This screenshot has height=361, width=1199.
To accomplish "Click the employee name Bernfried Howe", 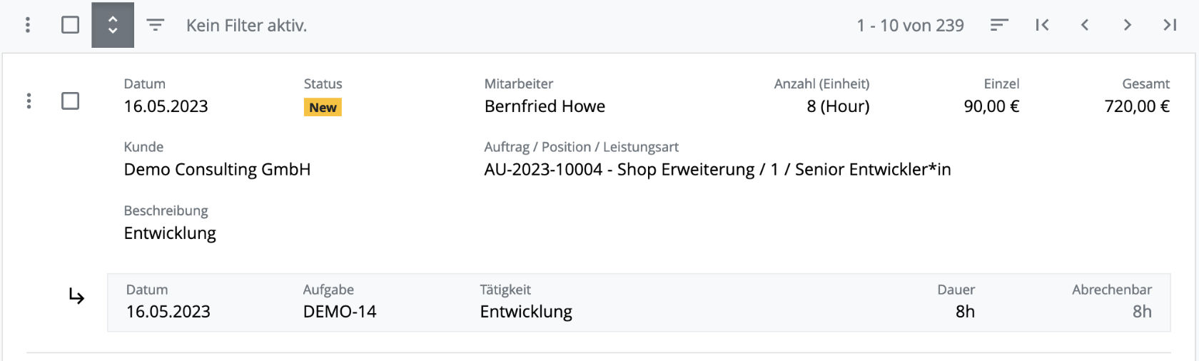I will click(x=545, y=106).
